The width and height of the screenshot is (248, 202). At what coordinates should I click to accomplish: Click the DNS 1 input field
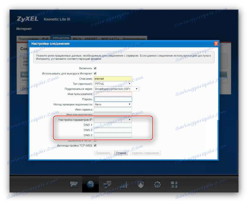click(113, 125)
